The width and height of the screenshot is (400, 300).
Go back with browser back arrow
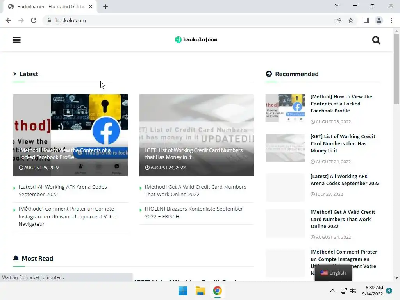pyautogui.click(x=9, y=20)
